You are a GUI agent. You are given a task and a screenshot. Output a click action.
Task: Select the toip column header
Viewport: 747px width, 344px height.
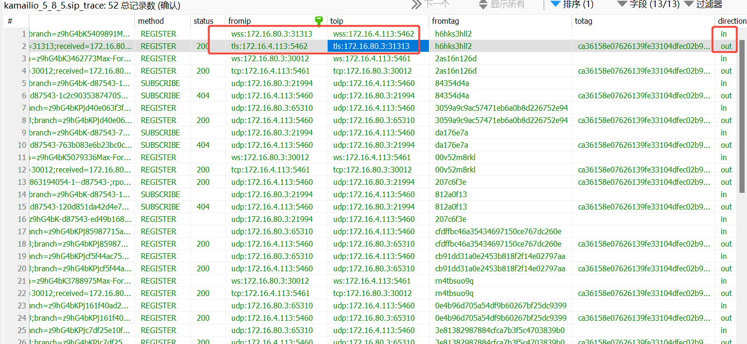point(337,21)
